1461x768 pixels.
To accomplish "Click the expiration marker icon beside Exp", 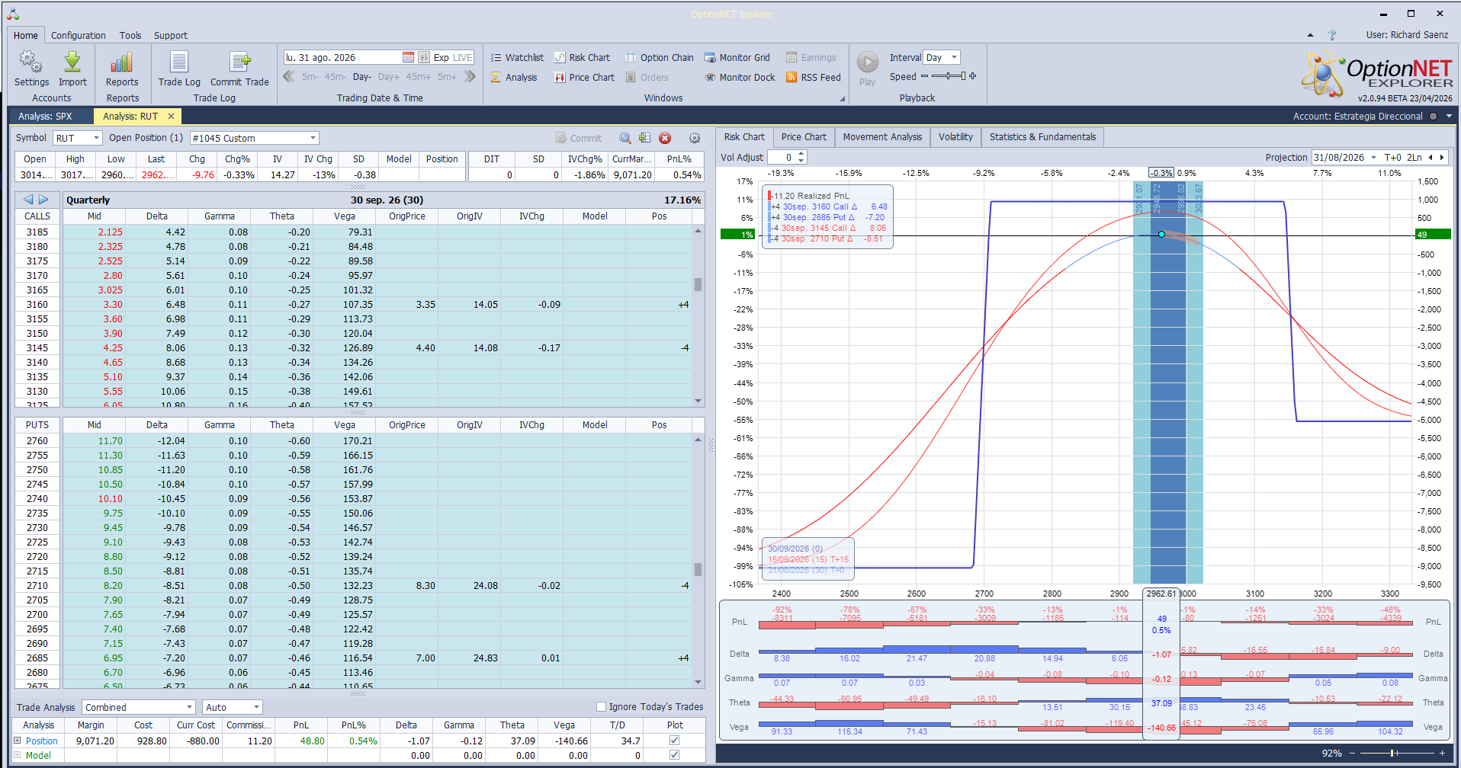I will coord(424,57).
